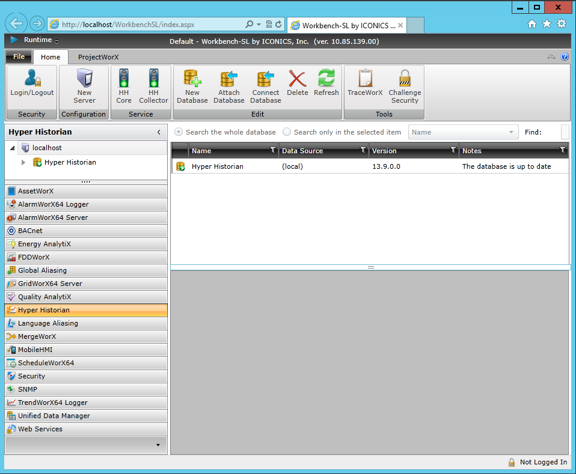Select 'Search the whole database' radio button

(x=179, y=132)
